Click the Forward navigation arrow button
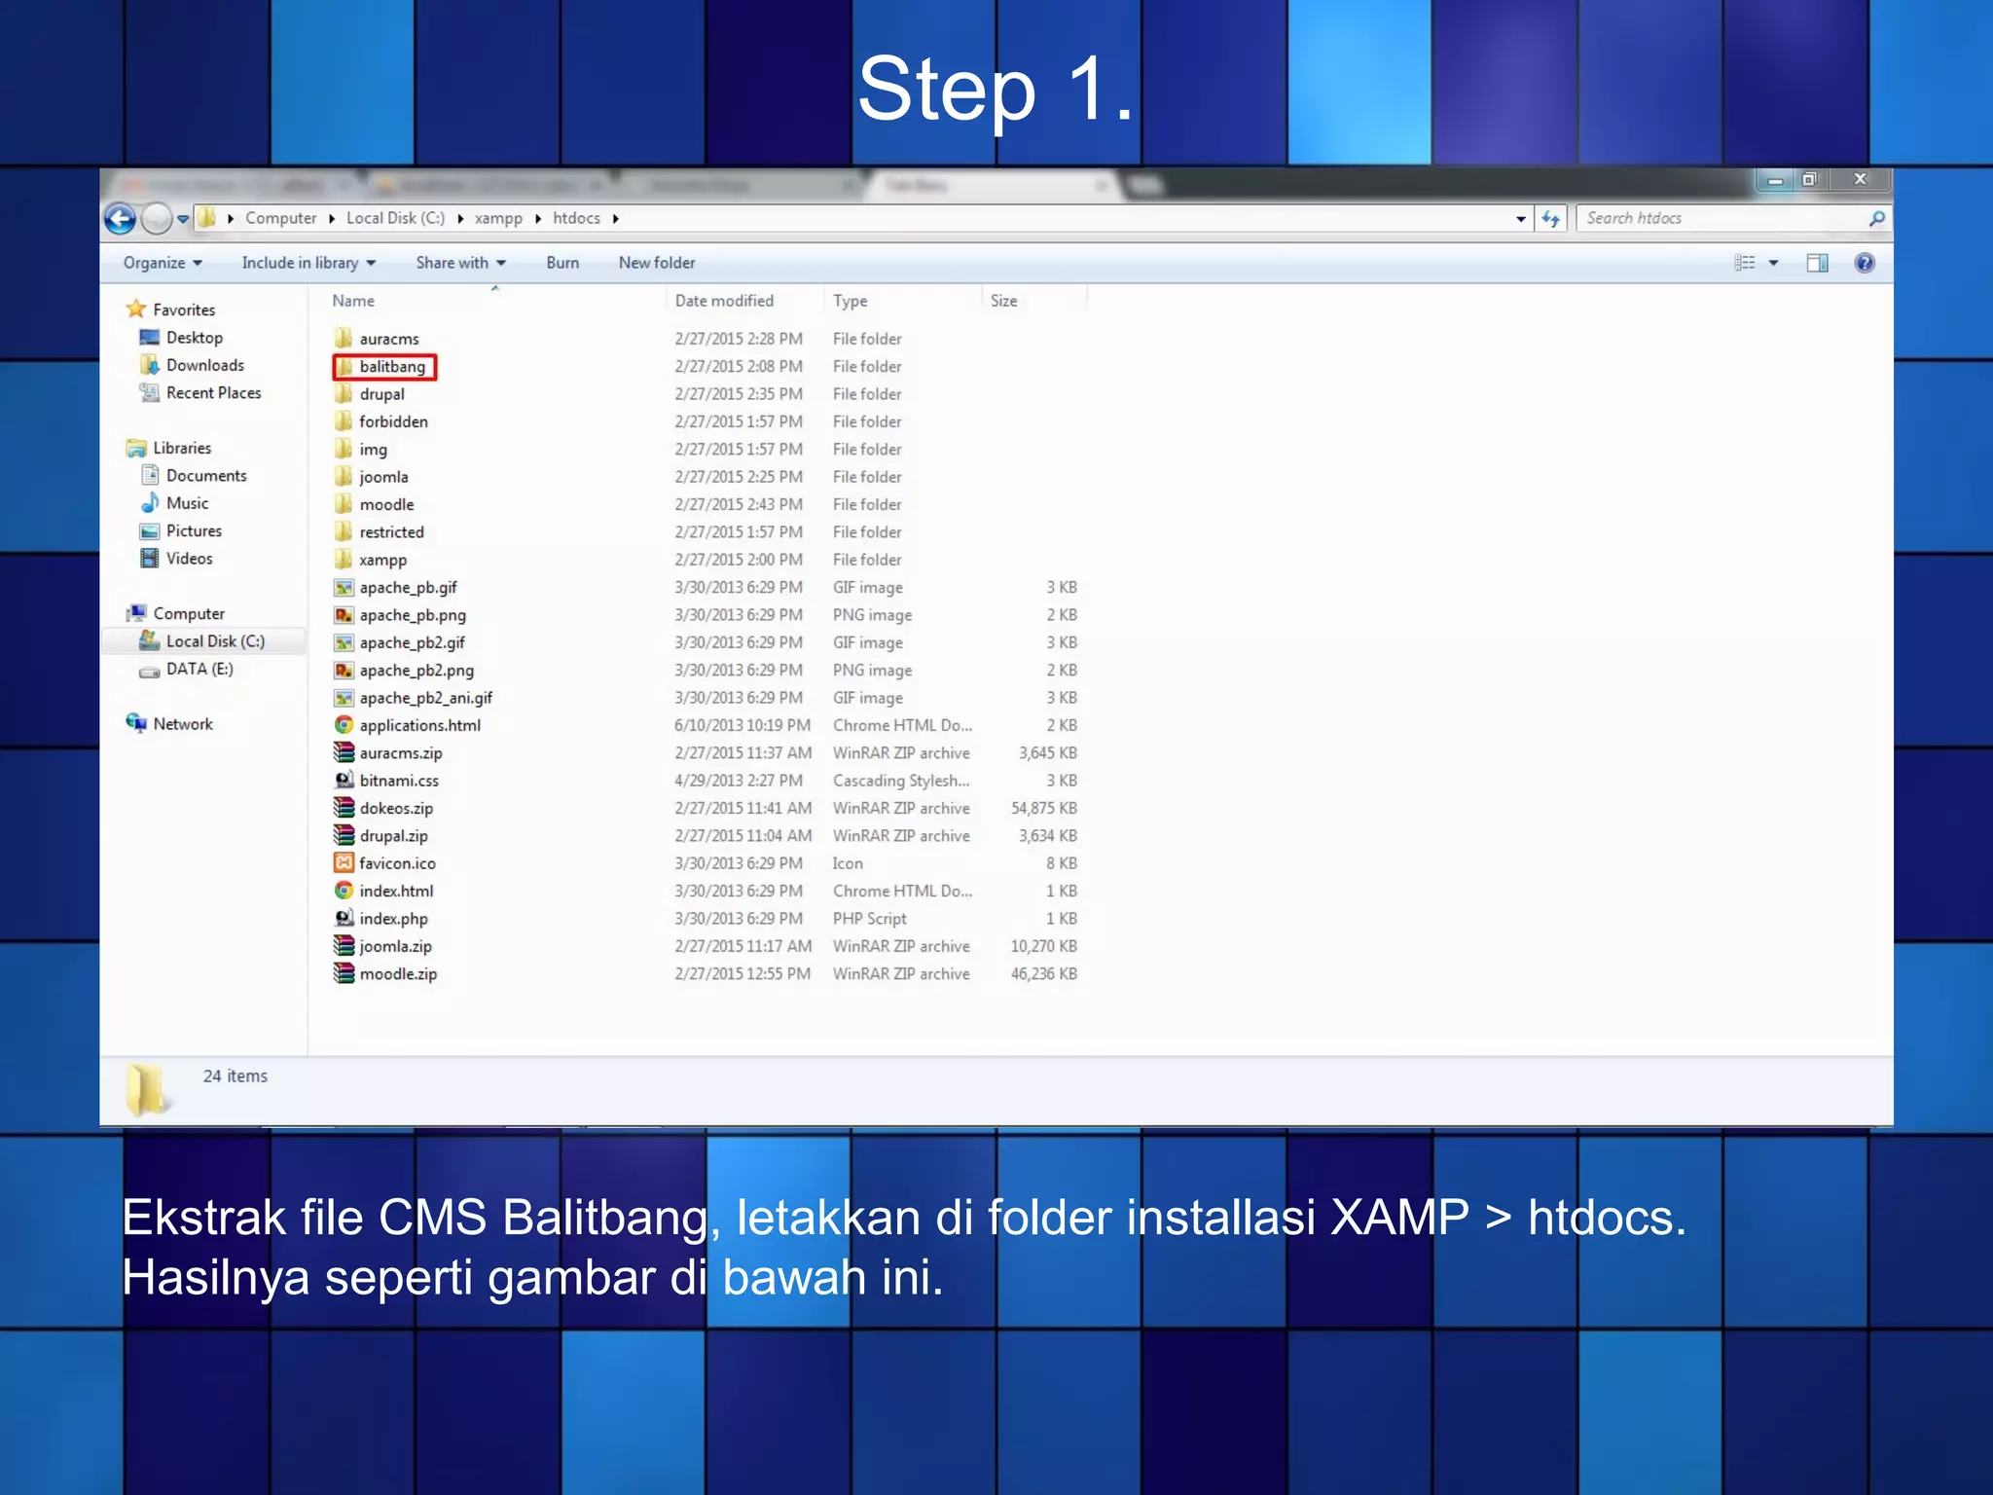Screen dimensions: 1993x1495 click(x=157, y=219)
